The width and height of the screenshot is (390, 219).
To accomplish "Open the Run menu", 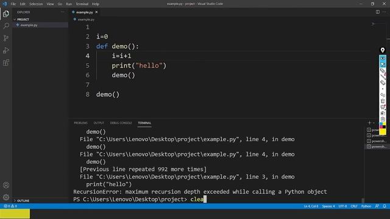I will coord(69,4).
